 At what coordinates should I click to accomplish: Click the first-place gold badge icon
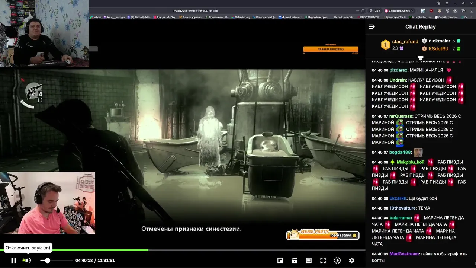pos(385,45)
